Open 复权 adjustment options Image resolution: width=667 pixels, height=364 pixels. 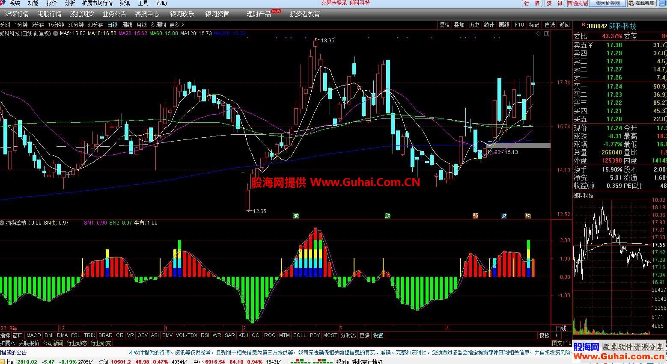tap(445, 25)
